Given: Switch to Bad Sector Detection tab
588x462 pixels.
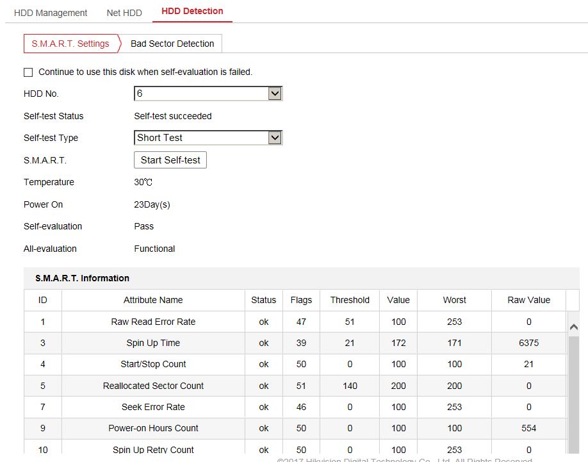Looking at the screenshot, I should [x=172, y=44].
